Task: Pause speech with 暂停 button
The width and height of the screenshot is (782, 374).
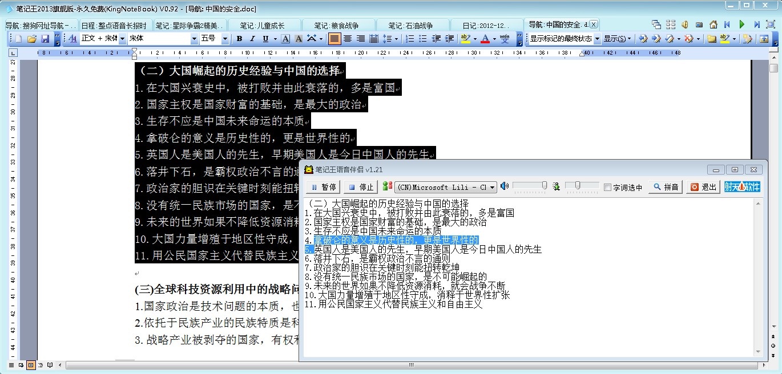Action: click(323, 187)
